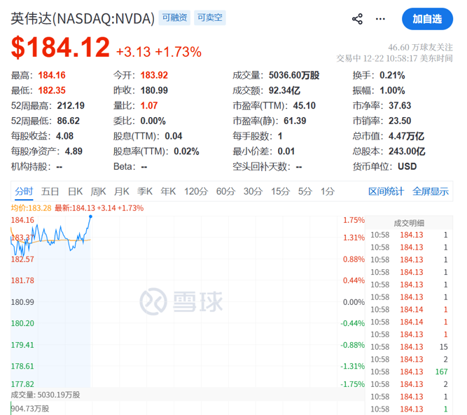The width and height of the screenshot is (467, 415).
Task: Switch to the 分时 chart tab
Action: coord(24,191)
